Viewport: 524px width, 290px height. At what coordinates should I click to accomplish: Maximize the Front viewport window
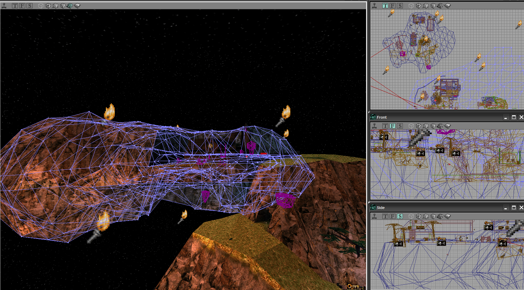point(514,117)
